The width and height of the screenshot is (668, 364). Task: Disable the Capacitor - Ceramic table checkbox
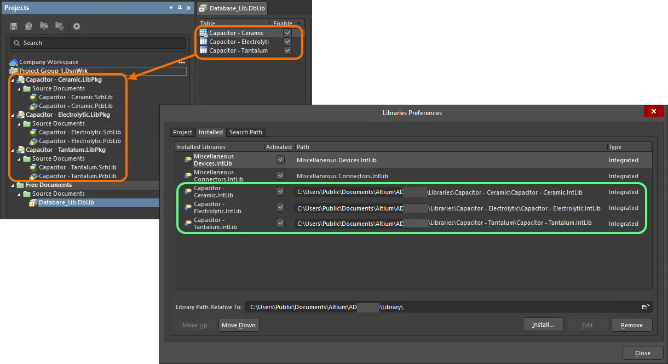coord(287,33)
